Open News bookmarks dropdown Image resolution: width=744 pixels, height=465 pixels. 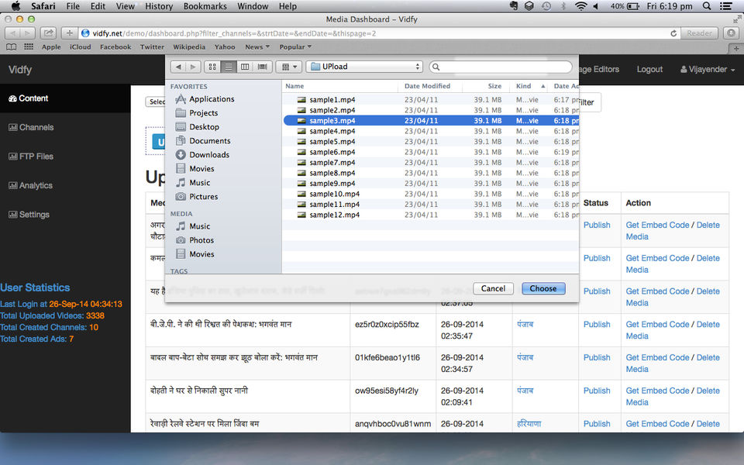click(x=257, y=47)
